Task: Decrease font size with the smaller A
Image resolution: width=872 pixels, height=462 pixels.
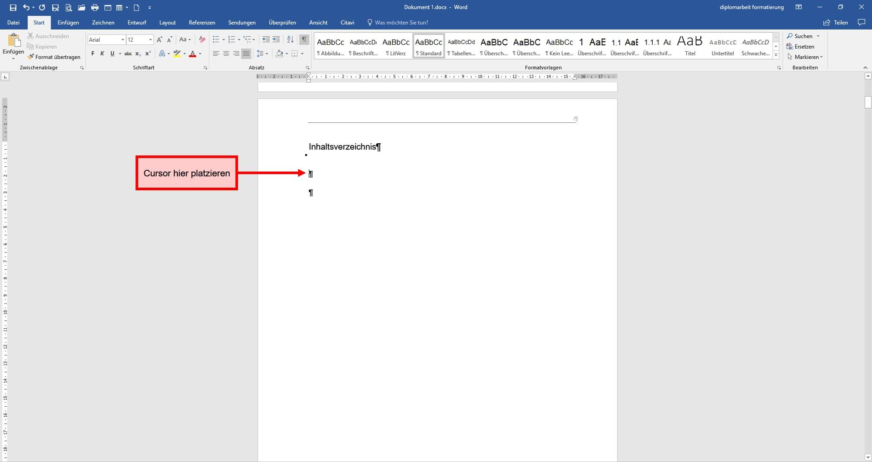Action: click(x=170, y=40)
